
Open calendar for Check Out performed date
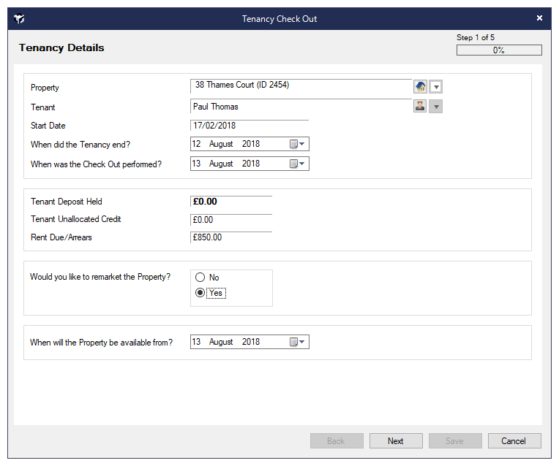(x=296, y=164)
